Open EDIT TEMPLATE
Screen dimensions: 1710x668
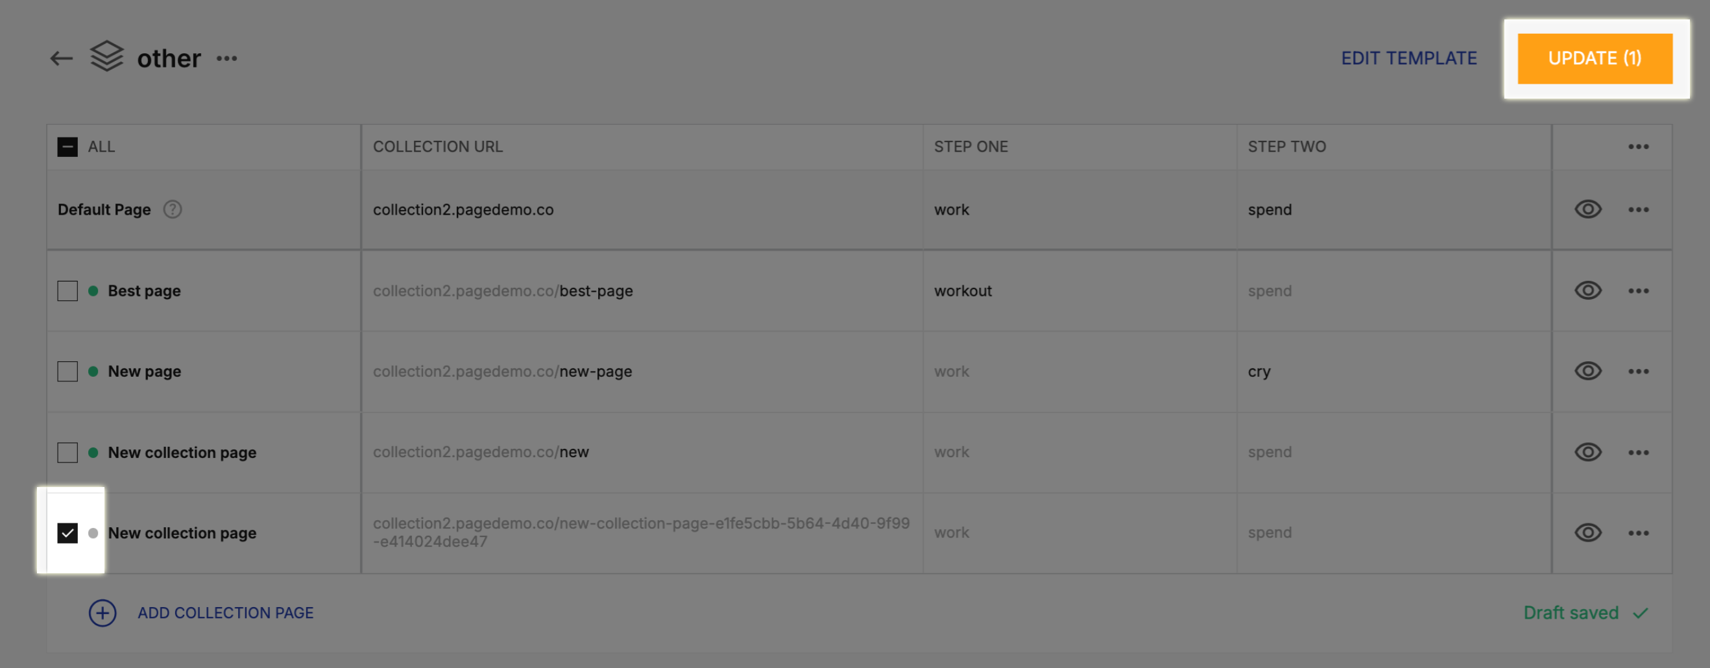(1408, 58)
